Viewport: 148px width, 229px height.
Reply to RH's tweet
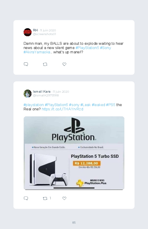[x=26, y=64]
